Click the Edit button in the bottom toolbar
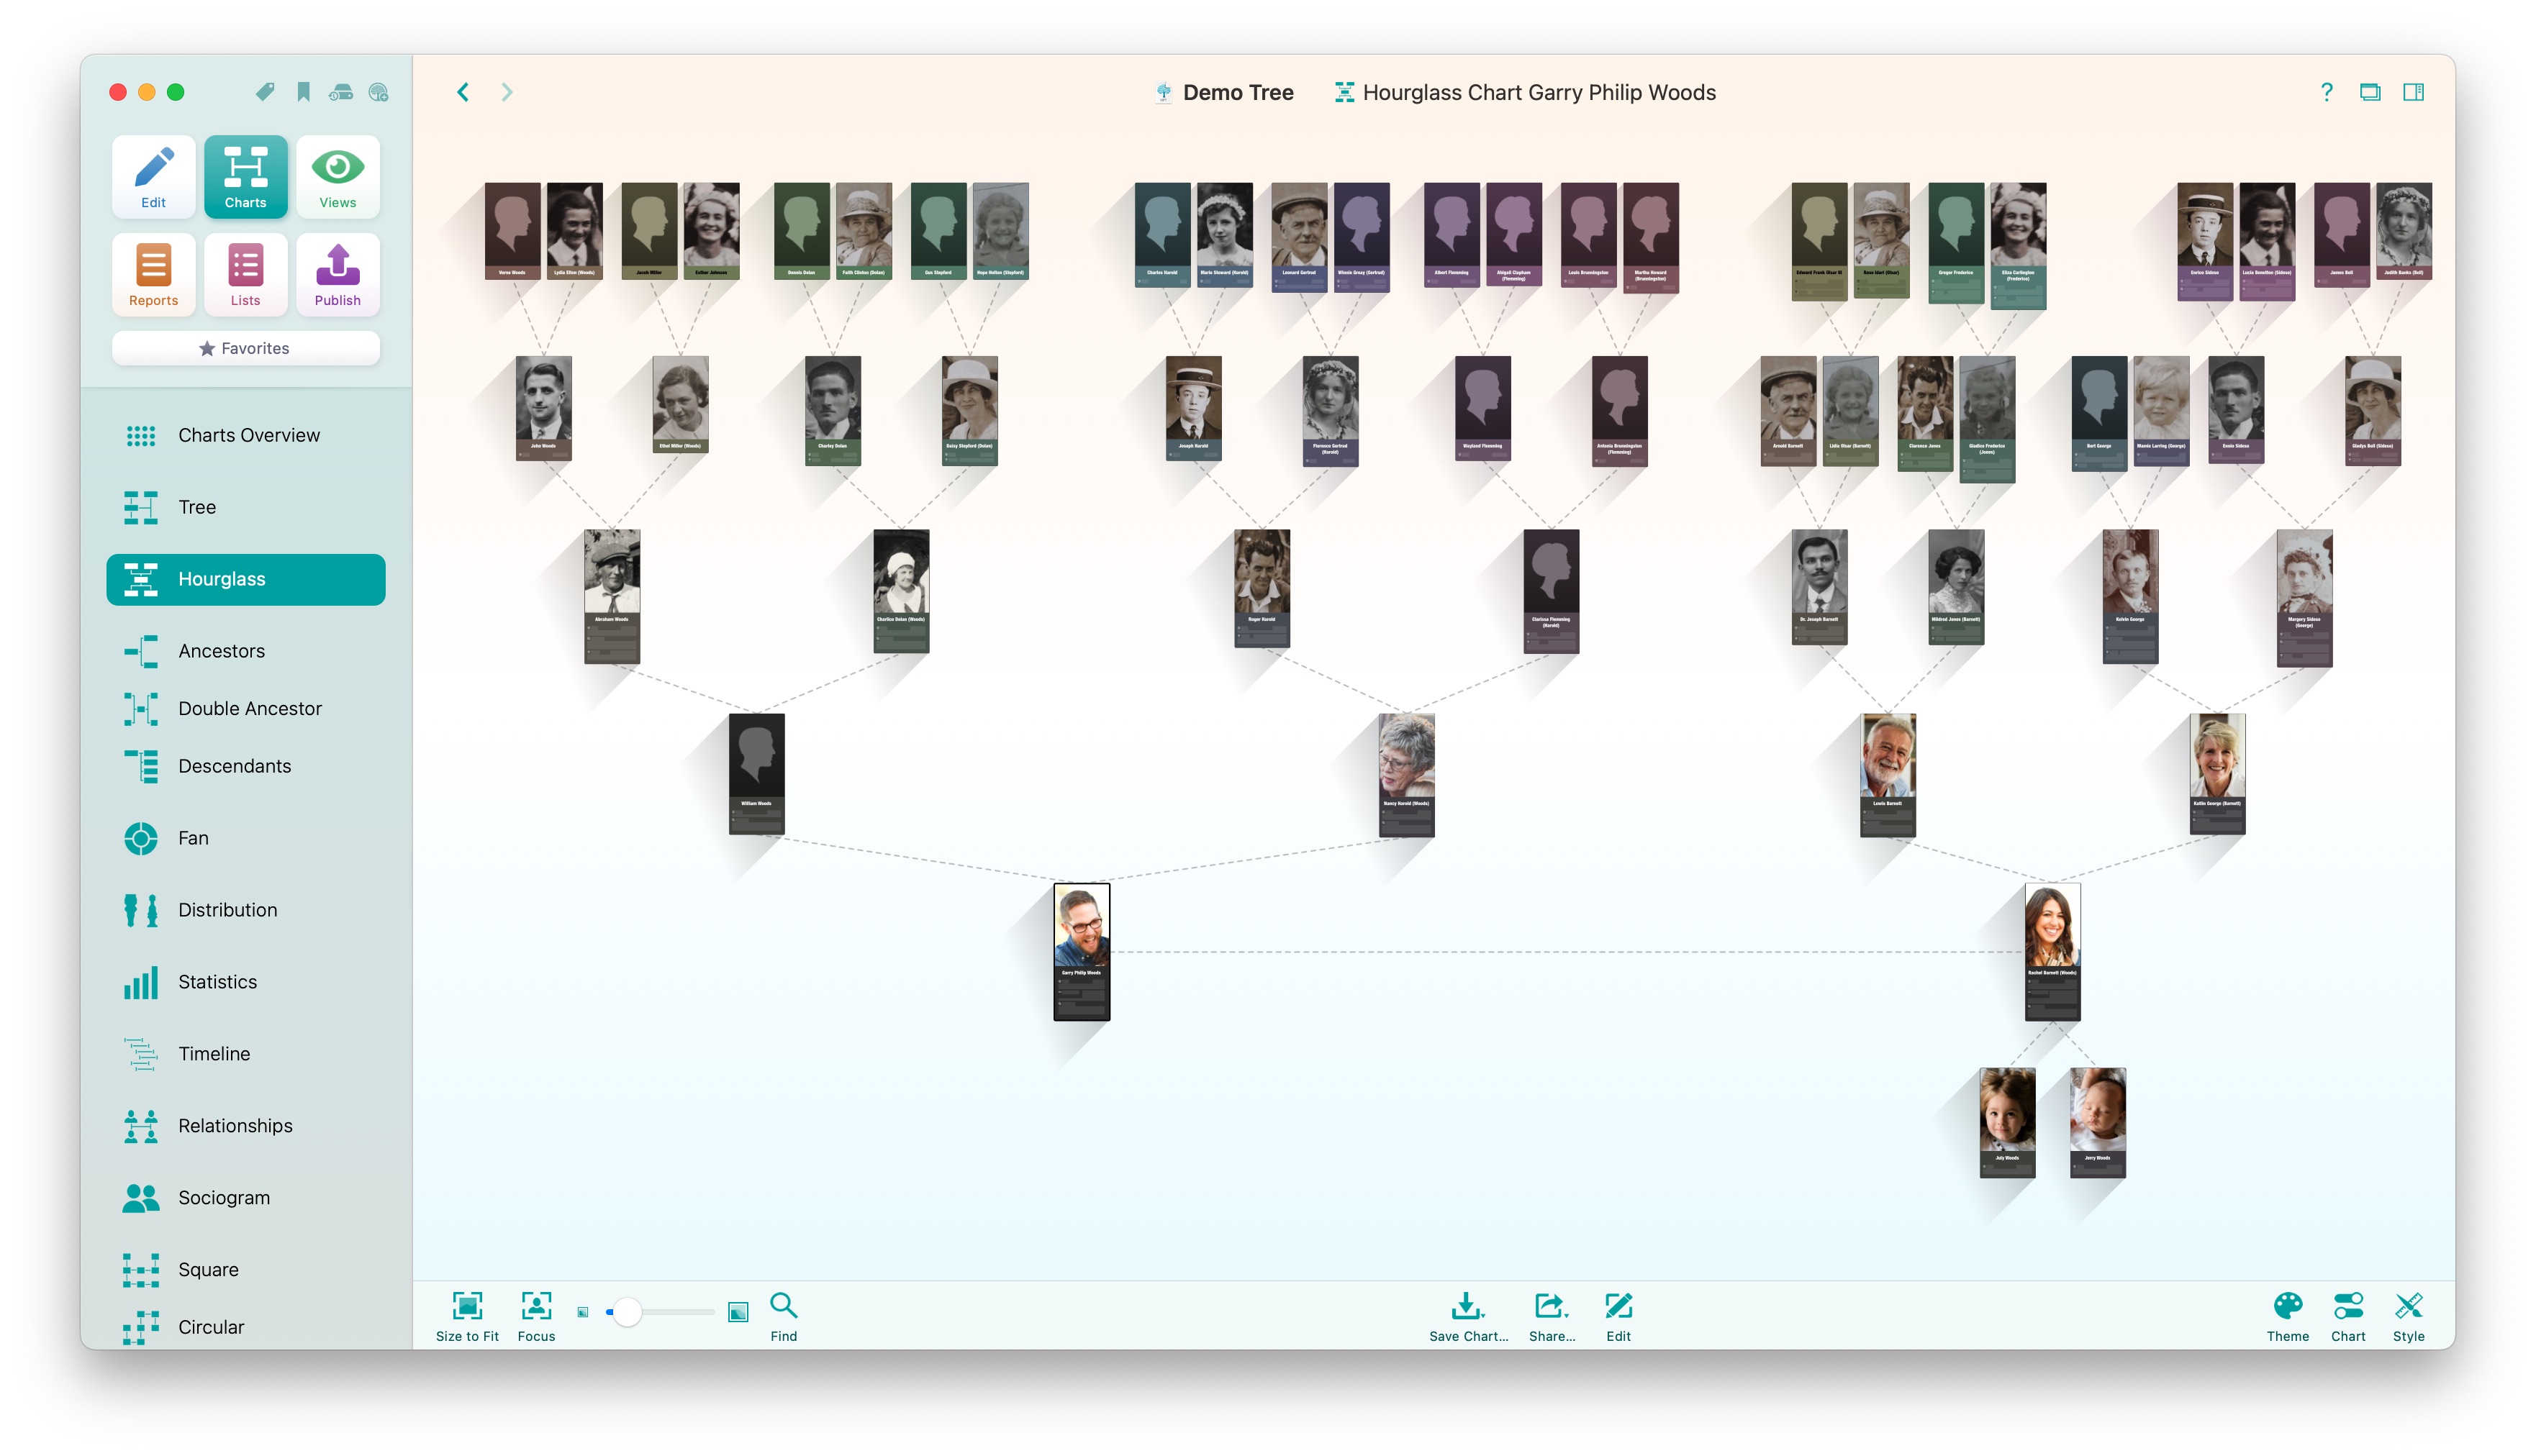Viewport: 2536px width, 1456px height. [1618, 1306]
